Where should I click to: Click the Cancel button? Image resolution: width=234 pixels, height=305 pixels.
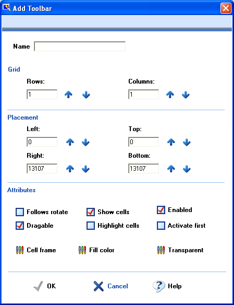point(110,286)
